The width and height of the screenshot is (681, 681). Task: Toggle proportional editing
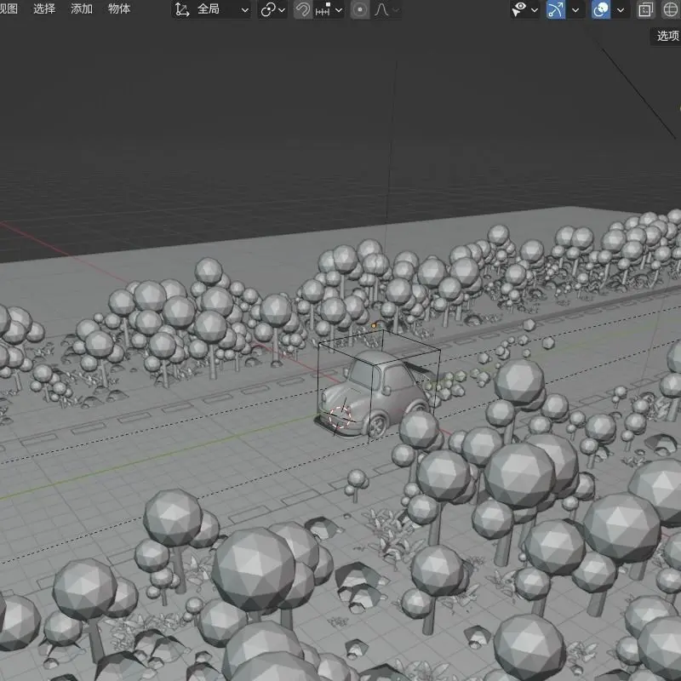coord(359,9)
